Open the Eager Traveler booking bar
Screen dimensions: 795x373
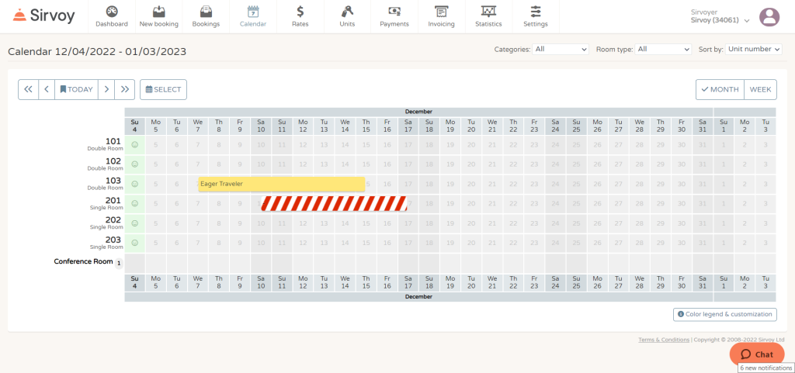281,184
